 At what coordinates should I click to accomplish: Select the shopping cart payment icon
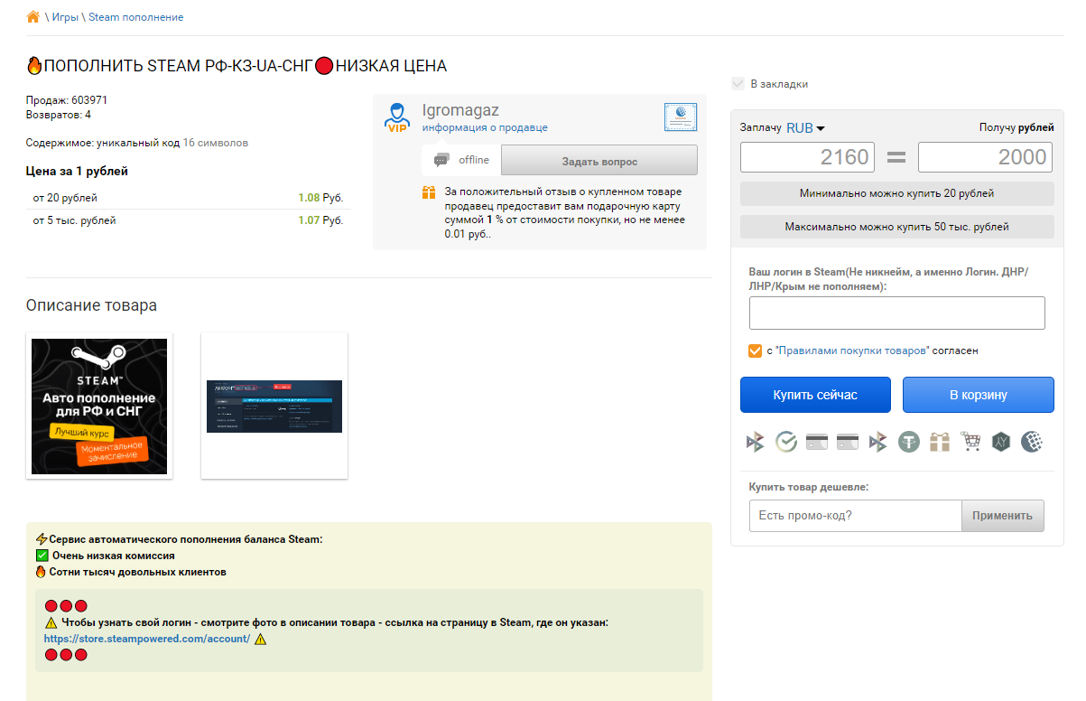coord(970,442)
